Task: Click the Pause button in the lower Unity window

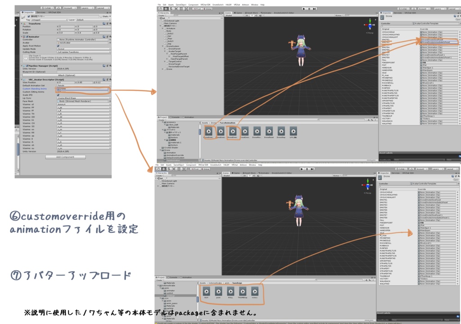Action: (307, 169)
